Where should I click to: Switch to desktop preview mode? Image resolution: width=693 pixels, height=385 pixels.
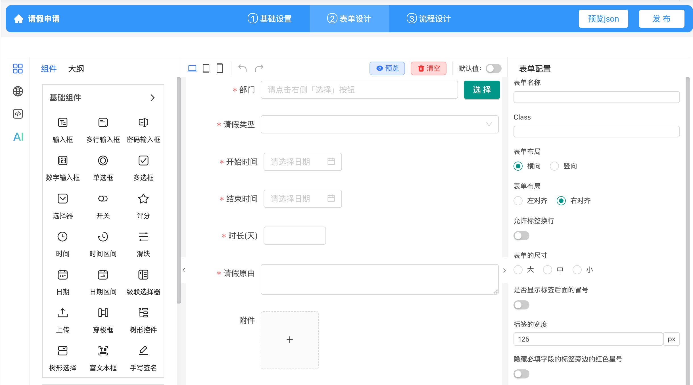point(192,68)
